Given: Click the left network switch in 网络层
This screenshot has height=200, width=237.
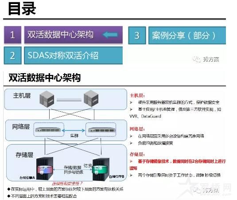Looking at the screenshot, I should tap(48, 129).
